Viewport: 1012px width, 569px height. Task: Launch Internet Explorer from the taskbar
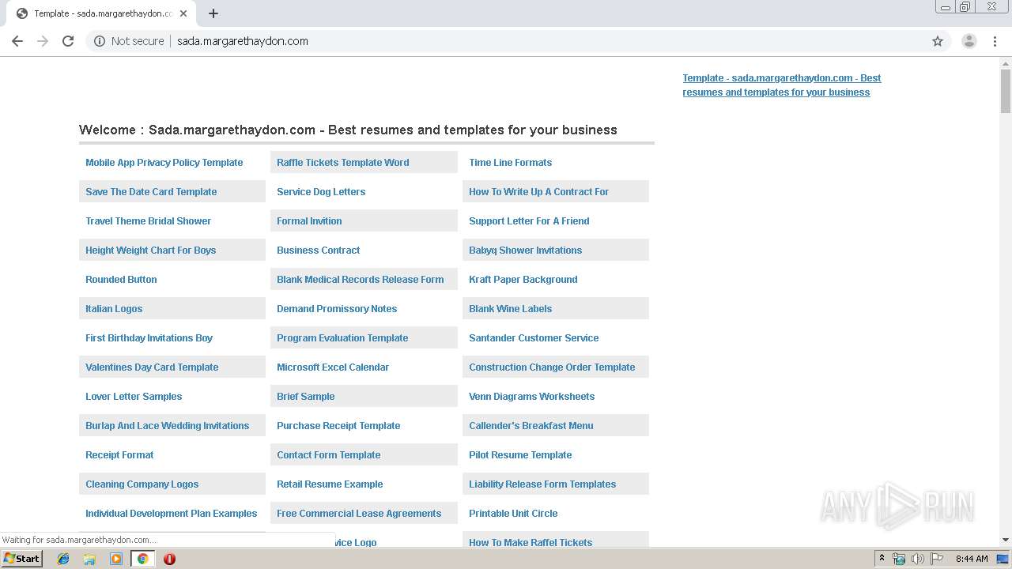(63, 559)
